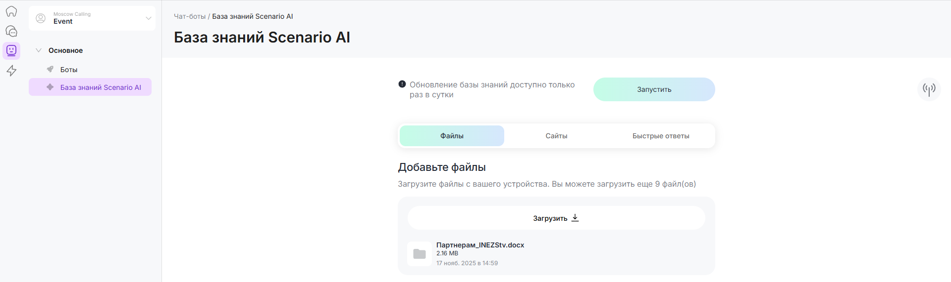
Task: Click the user avatar icon in the account selector
Action: point(41,18)
